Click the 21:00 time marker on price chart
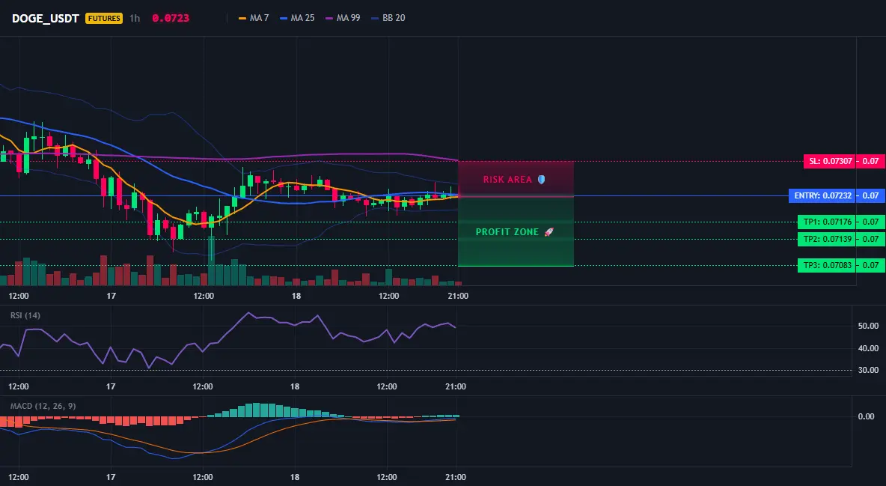Screen dimensions: 886x486 coord(458,296)
